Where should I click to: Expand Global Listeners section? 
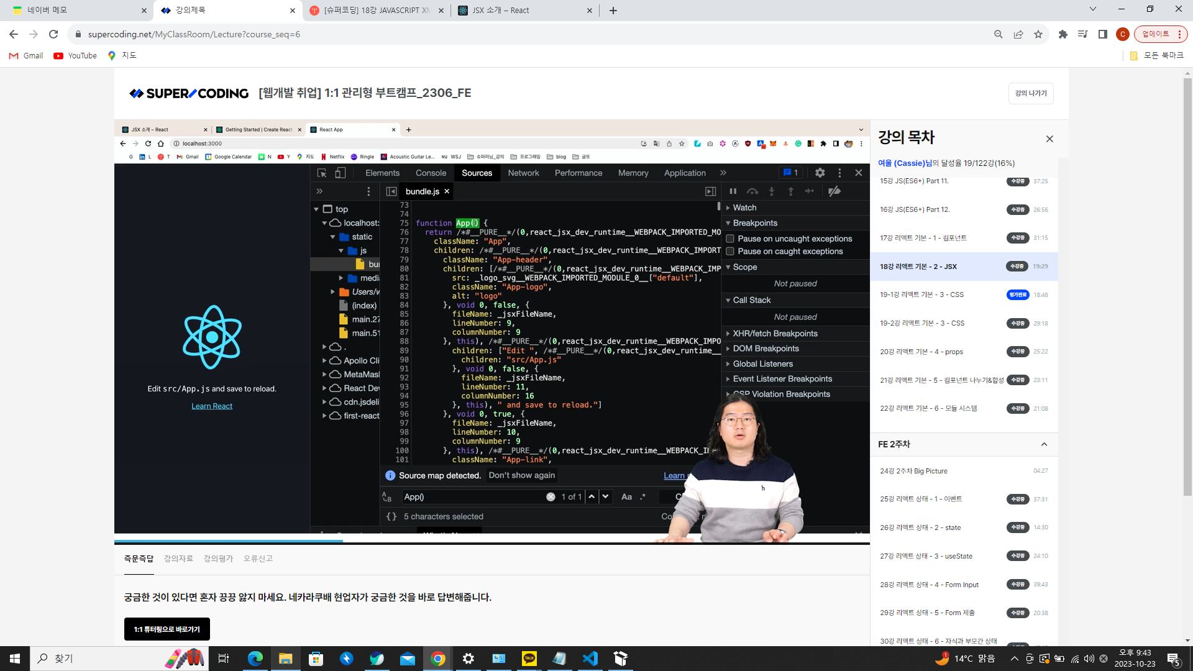[728, 364]
